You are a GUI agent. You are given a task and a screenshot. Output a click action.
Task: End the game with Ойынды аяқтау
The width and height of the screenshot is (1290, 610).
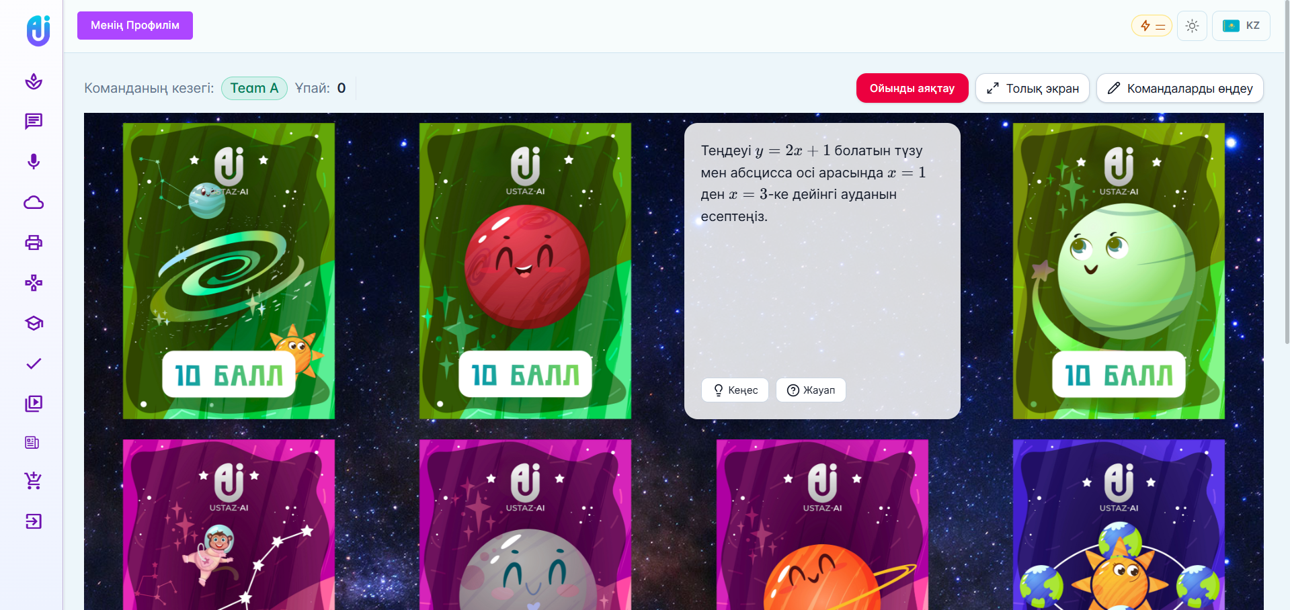912,88
